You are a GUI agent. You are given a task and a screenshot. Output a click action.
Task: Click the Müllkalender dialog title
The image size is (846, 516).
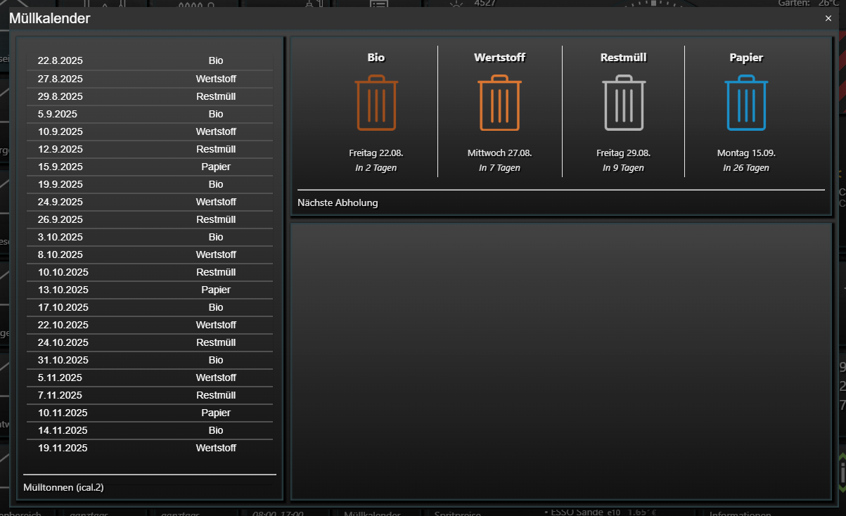tap(49, 19)
